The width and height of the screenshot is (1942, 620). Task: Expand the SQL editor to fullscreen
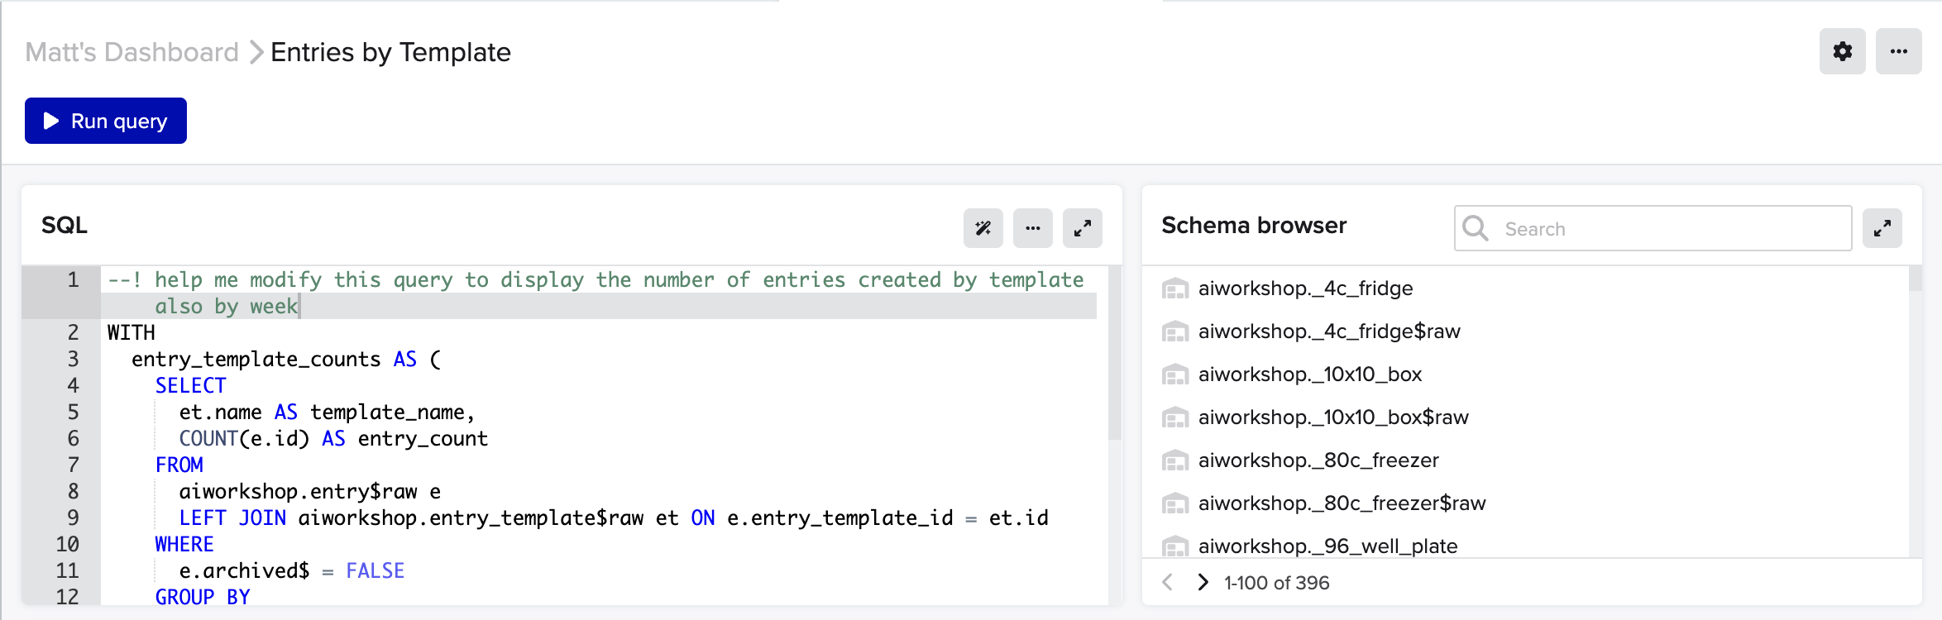(1082, 228)
